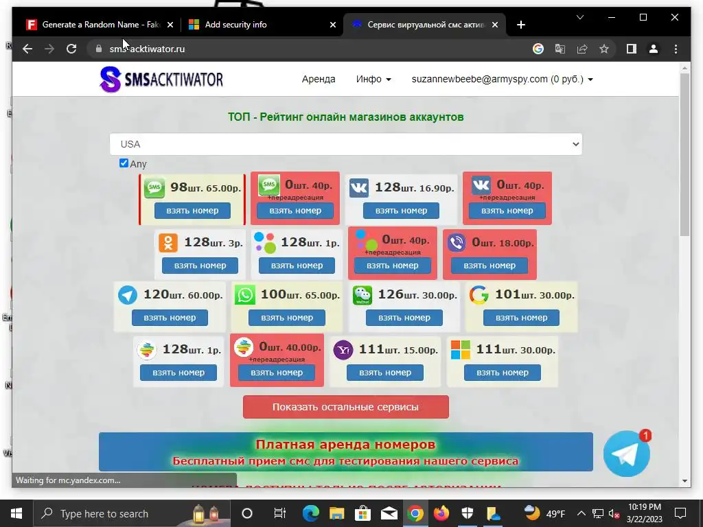The width and height of the screenshot is (703, 527).
Task: Reload the page
Action: (71, 49)
